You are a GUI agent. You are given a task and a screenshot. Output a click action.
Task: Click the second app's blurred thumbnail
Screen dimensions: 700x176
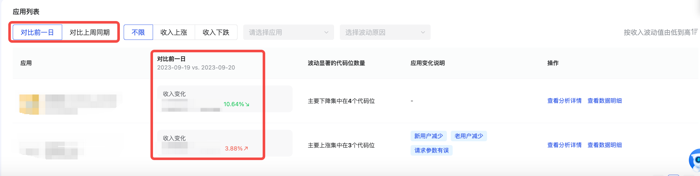click(x=29, y=150)
